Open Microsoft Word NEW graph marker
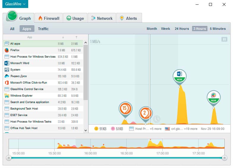This screenshot has height=168, width=233. click(180, 76)
